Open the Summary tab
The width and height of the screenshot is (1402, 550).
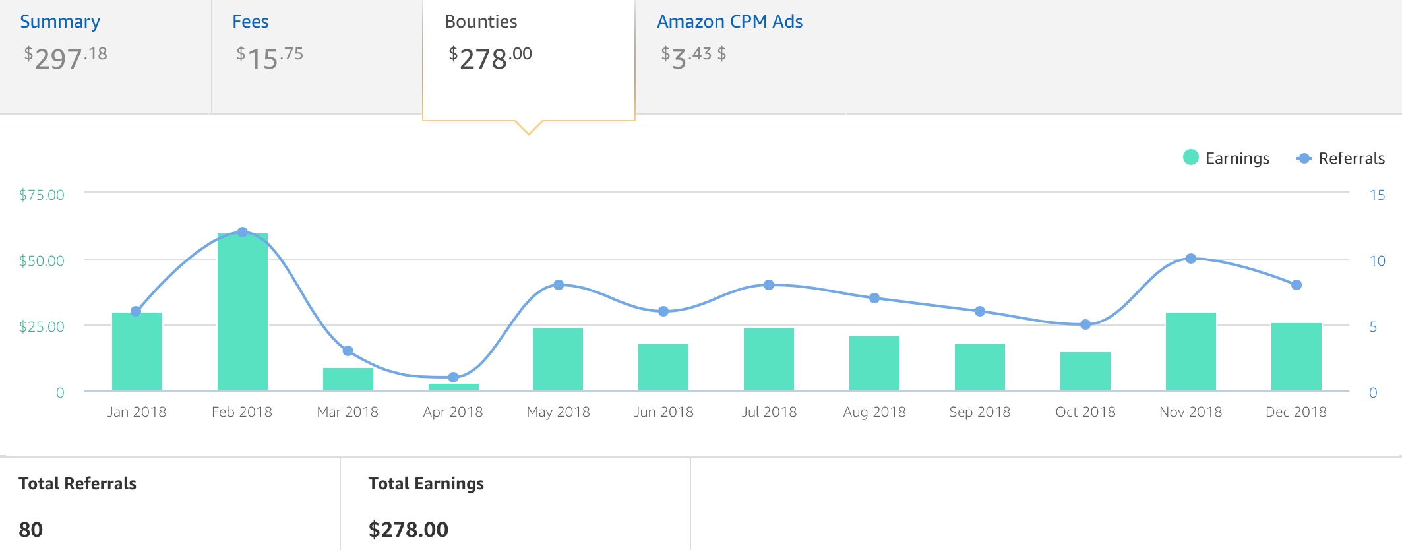106,57
